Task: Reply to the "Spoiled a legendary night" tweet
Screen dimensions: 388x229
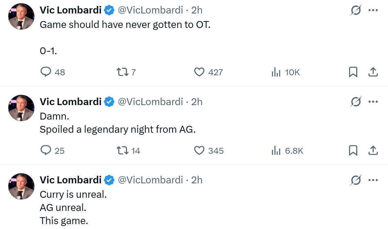Action: (46, 150)
